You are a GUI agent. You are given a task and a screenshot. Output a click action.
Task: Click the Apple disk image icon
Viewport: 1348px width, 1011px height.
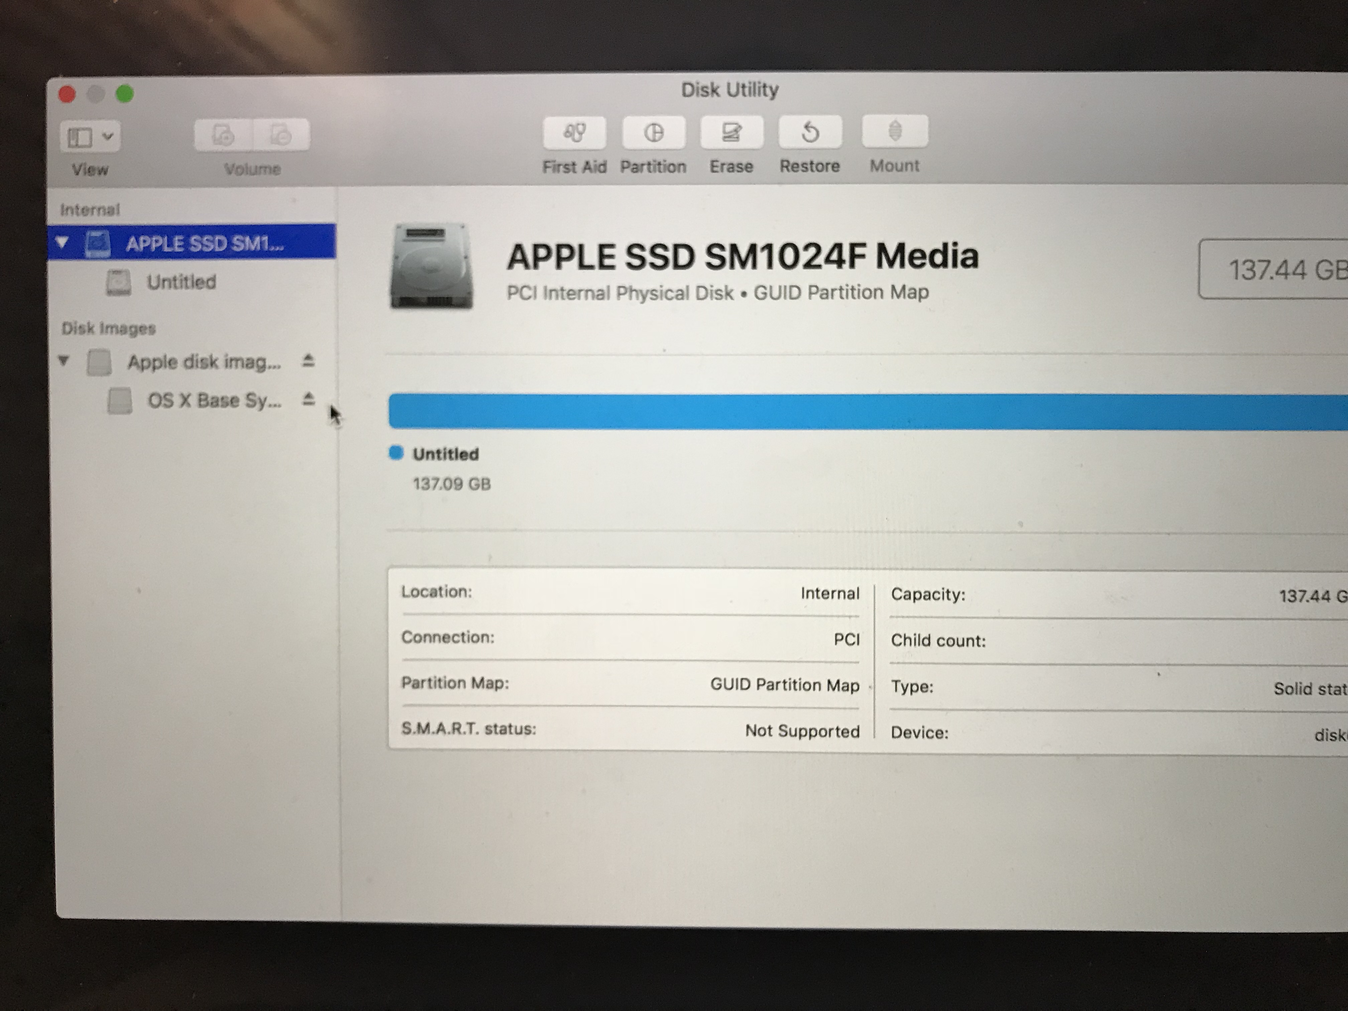[x=99, y=362]
